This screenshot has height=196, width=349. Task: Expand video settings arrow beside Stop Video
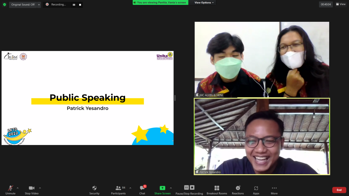tap(40, 188)
